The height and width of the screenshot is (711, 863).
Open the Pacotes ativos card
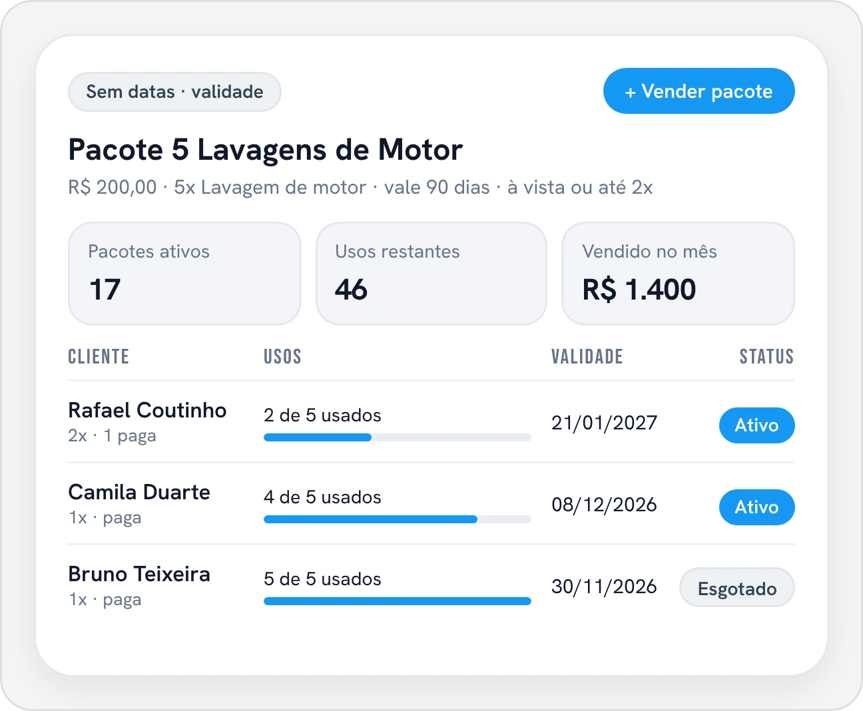184,274
